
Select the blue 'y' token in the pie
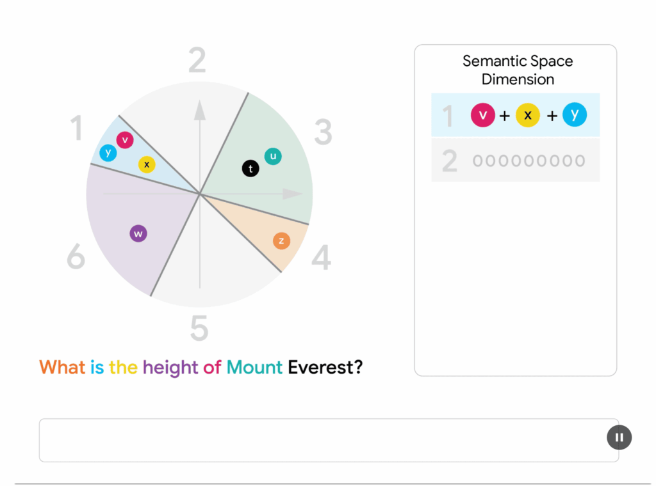pos(108,153)
